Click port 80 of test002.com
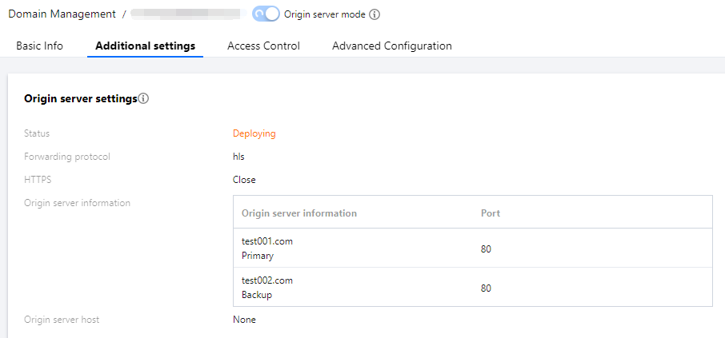The width and height of the screenshot is (725, 338). point(486,288)
